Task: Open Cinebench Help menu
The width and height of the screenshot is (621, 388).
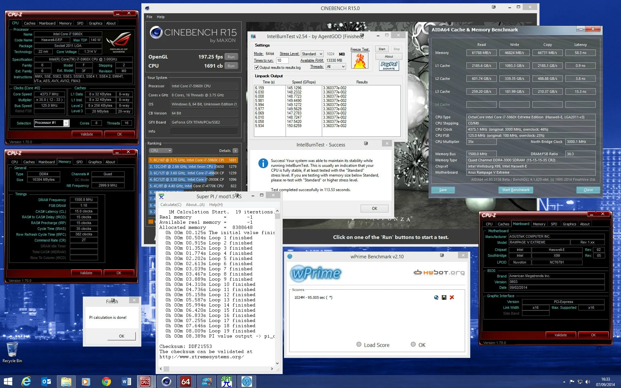Action: 161,17
